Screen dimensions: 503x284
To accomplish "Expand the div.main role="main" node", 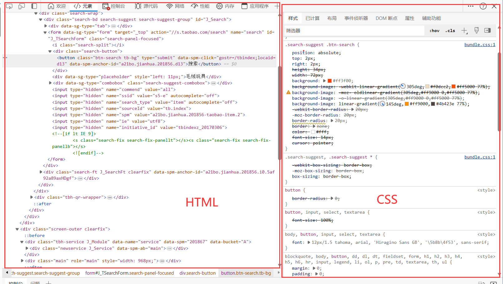I will [x=22, y=261].
